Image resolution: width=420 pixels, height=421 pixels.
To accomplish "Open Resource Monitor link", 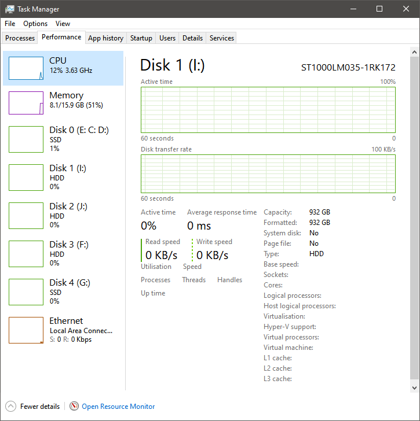I will click(x=118, y=406).
